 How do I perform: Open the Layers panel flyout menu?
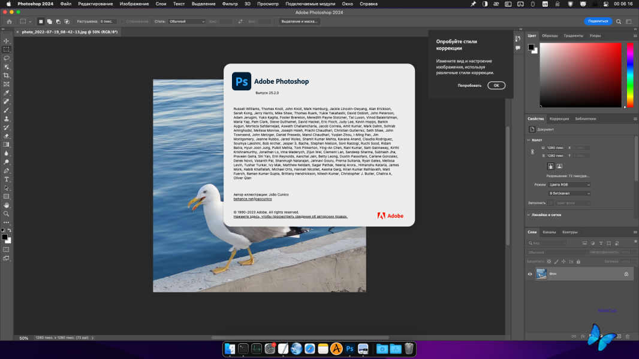click(x=635, y=232)
